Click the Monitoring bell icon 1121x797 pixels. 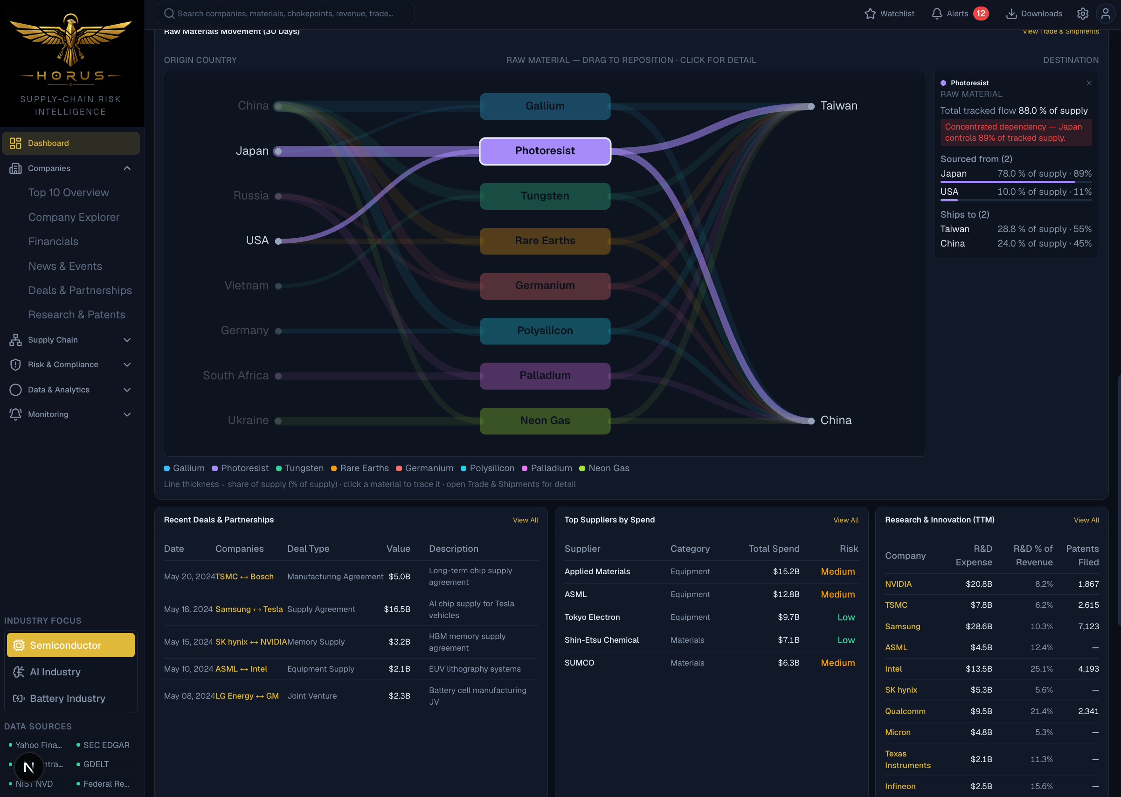tap(16, 414)
